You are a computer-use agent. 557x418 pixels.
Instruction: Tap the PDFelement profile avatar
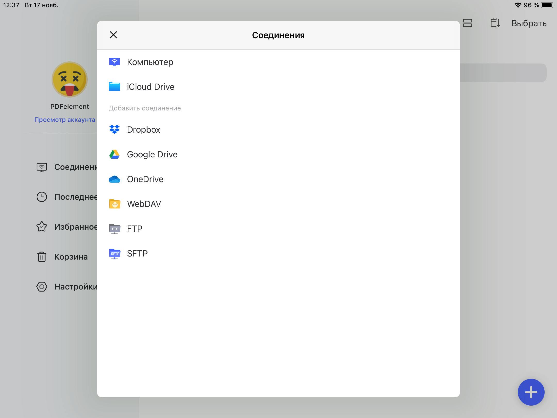pos(69,79)
